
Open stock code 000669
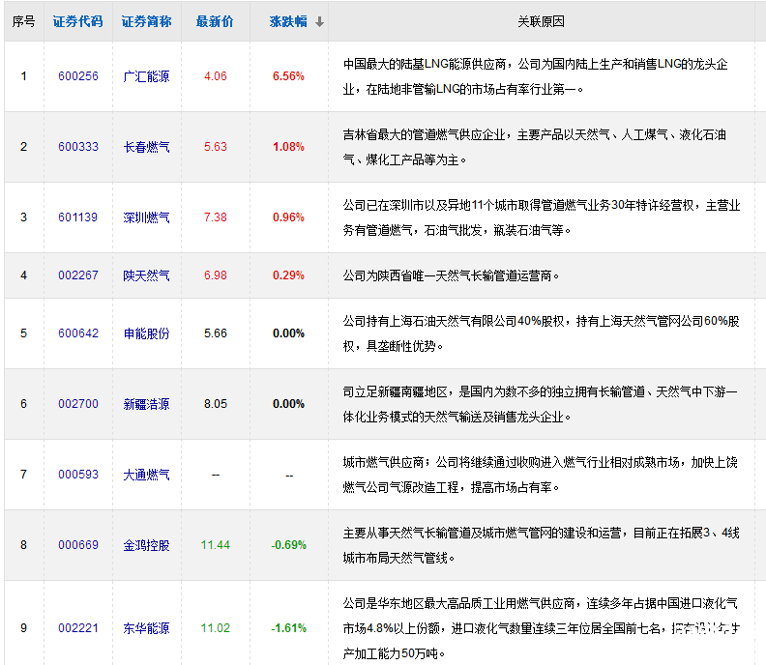78,545
